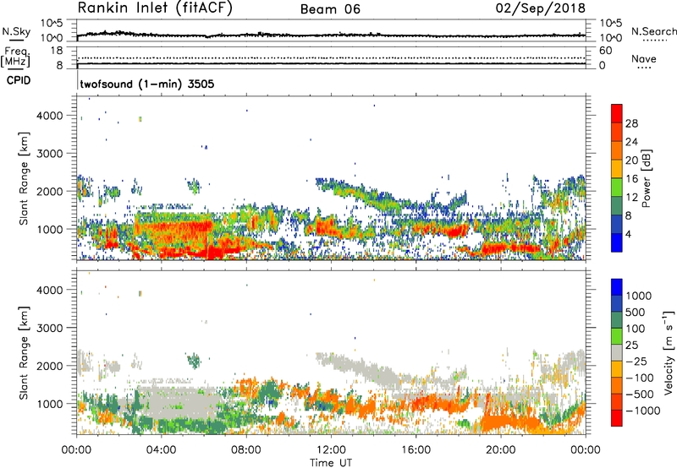Click the "28" label on power colorbar
The height and width of the screenshot is (468, 677).
(631, 123)
